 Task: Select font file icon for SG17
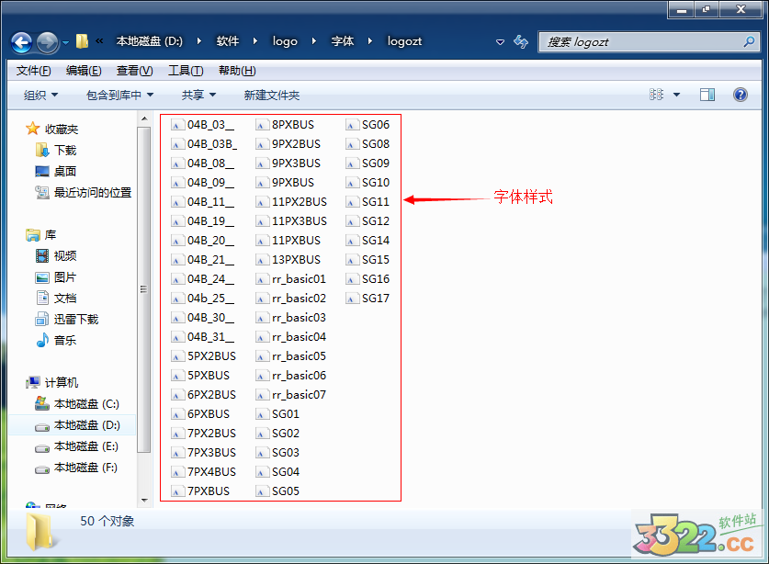352,299
